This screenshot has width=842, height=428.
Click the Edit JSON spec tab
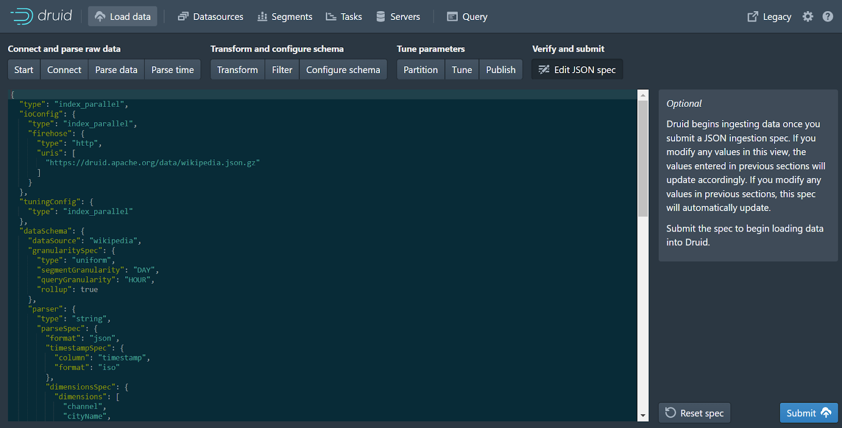(577, 70)
